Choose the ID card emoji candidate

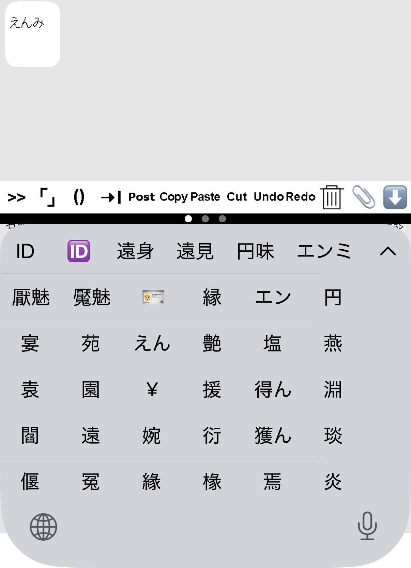153,297
